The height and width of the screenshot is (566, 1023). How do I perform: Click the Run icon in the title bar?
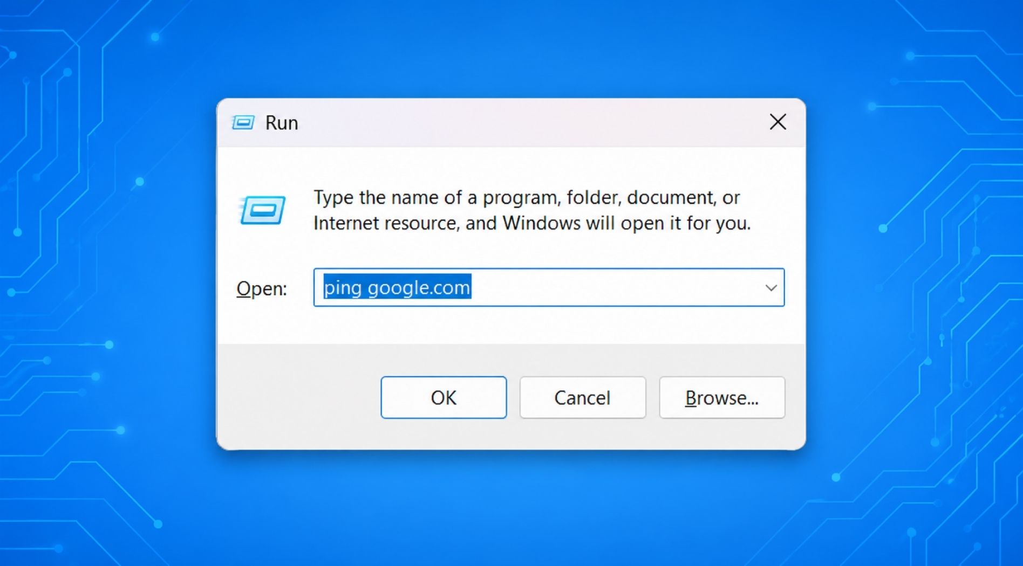click(243, 123)
